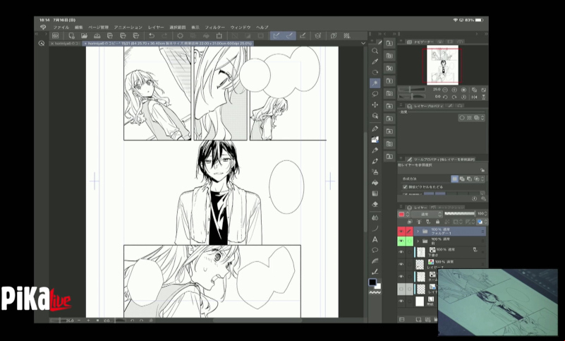565x341 pixels.
Task: Select the Gradient tool
Action: coord(375,193)
